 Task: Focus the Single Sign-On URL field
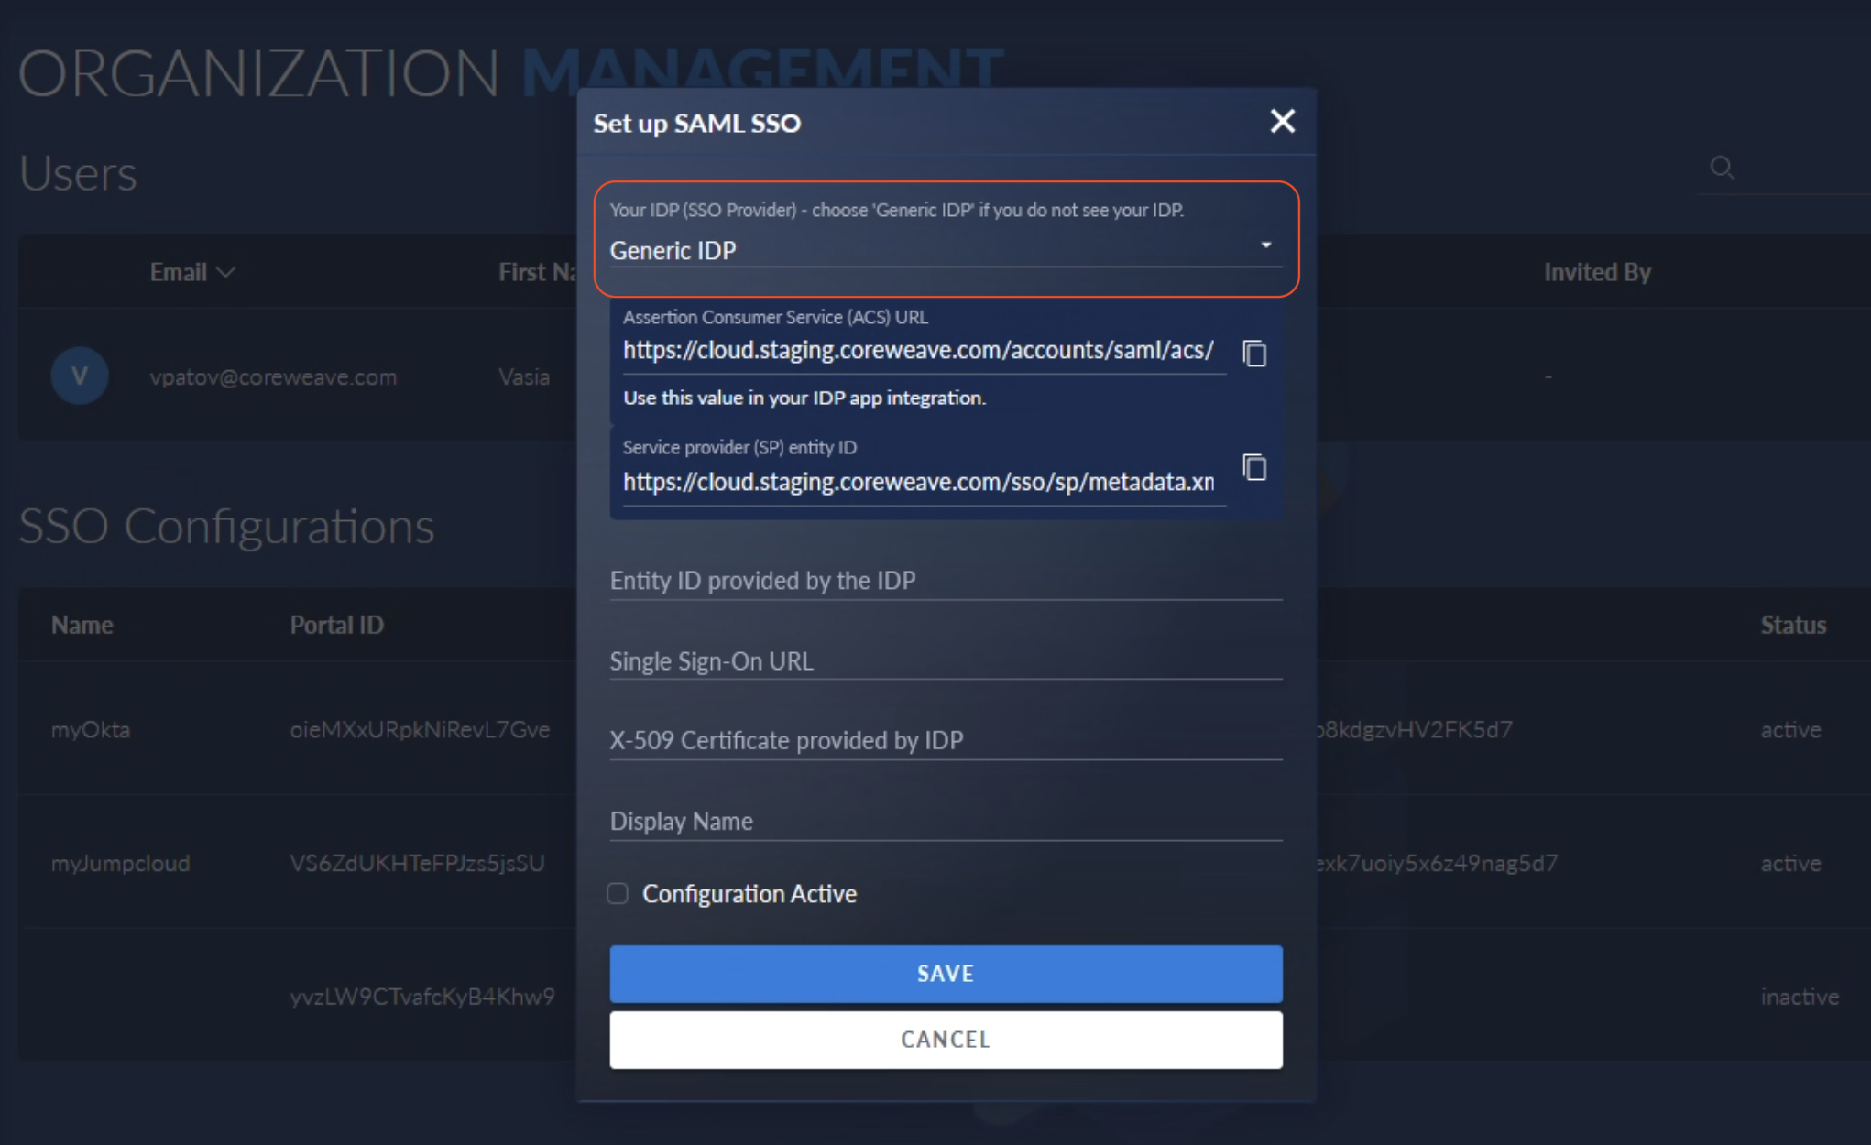point(946,660)
